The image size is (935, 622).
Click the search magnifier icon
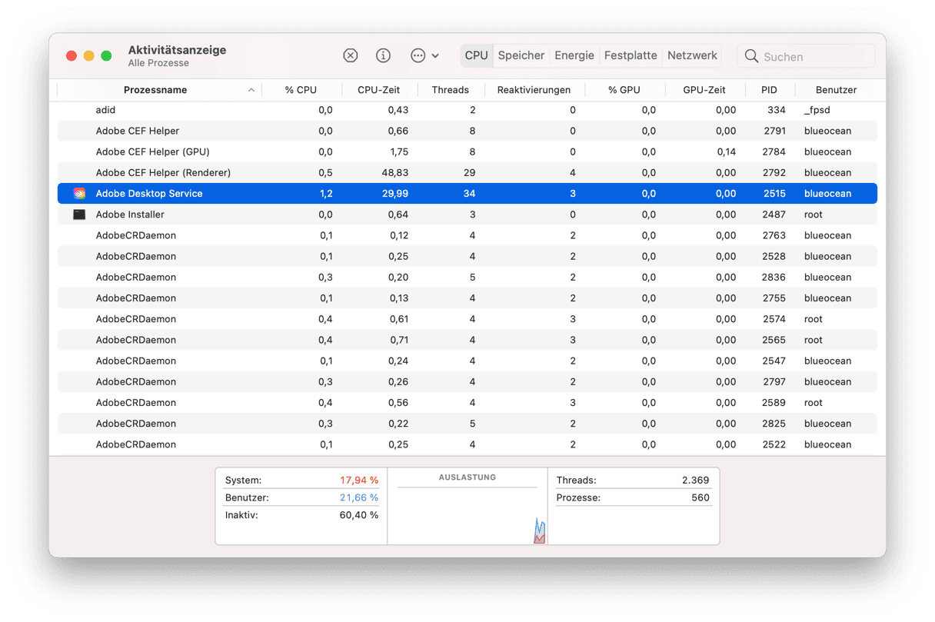(x=751, y=56)
